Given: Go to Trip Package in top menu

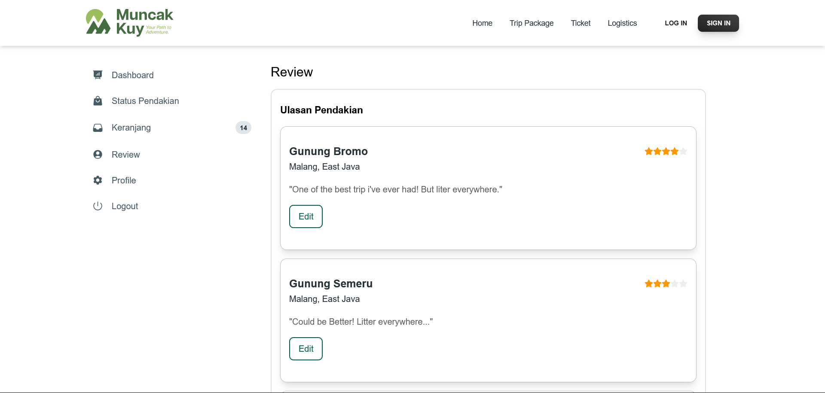Looking at the screenshot, I should pos(532,23).
